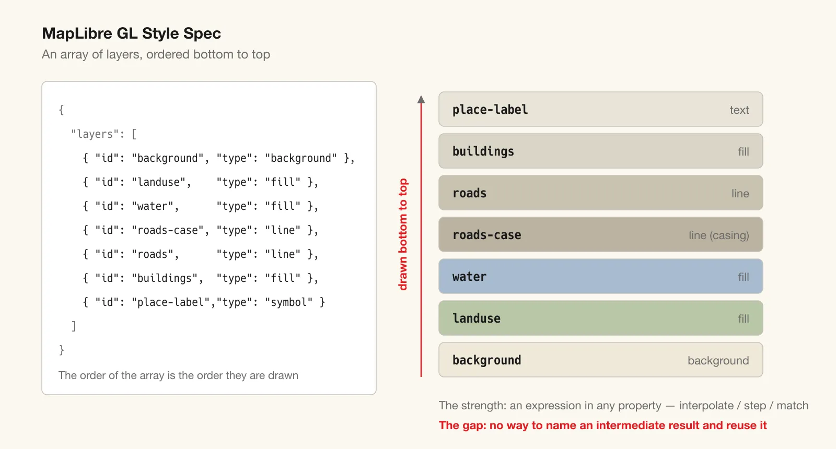
Task: Select the place-label layer bar
Action: tap(601, 109)
